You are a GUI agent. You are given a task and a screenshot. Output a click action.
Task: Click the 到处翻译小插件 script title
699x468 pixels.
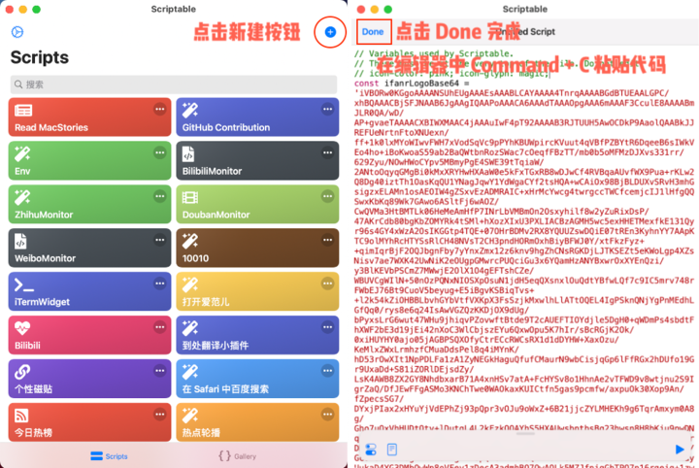(x=216, y=346)
